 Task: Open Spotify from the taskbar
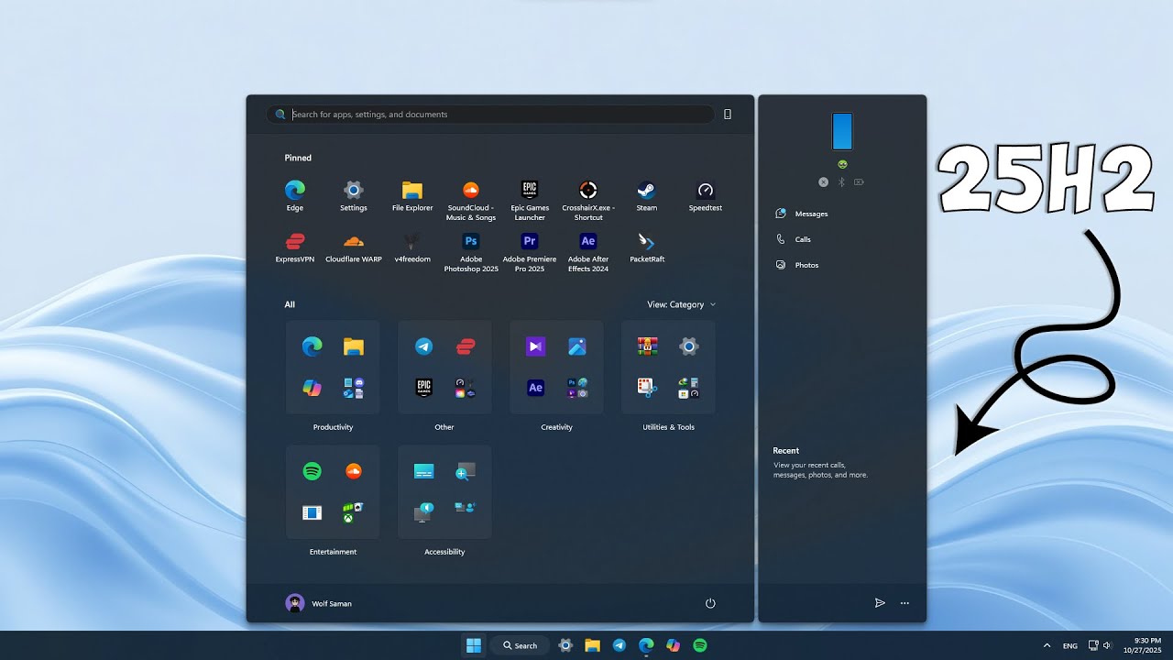pos(700,645)
